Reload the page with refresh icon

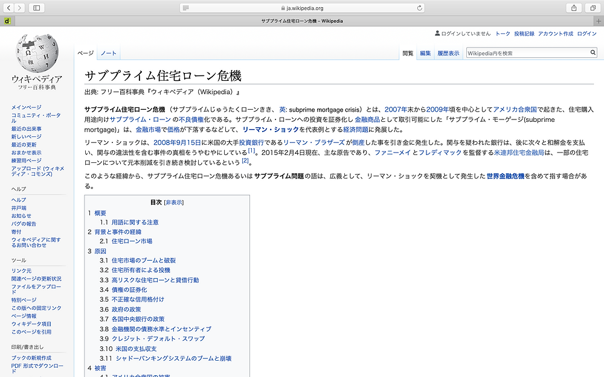pos(420,8)
